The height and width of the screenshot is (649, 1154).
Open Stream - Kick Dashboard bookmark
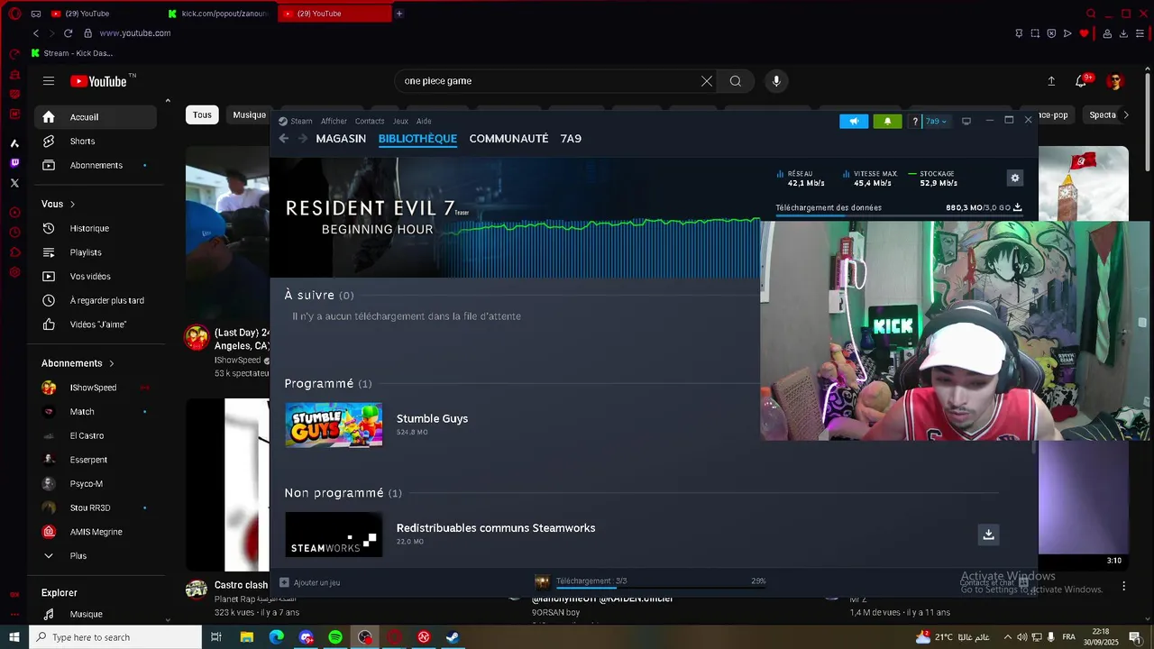72,53
